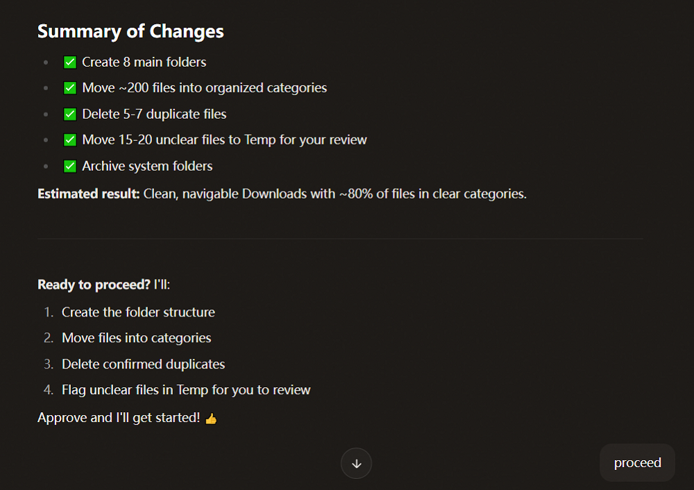Click the green check beside Delete 5-7 duplicate files
The image size is (694, 490).
click(70, 115)
